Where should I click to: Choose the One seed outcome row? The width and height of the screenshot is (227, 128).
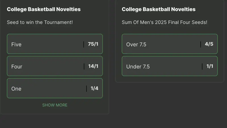pos(54,88)
